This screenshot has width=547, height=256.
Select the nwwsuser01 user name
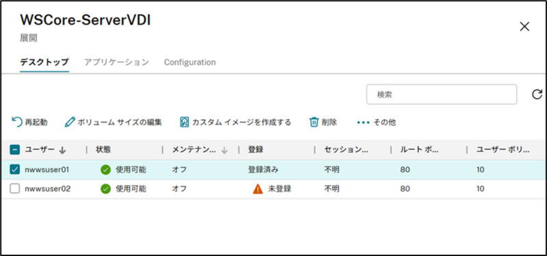coord(47,170)
